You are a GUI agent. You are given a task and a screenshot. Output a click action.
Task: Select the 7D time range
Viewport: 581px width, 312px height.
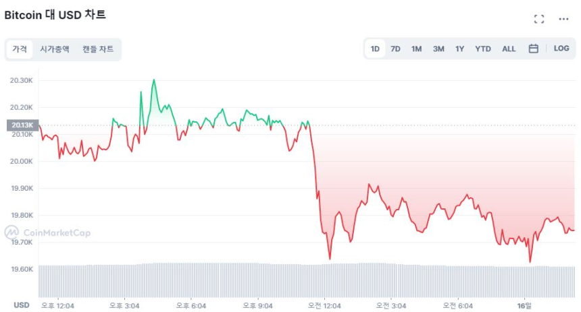(x=395, y=49)
